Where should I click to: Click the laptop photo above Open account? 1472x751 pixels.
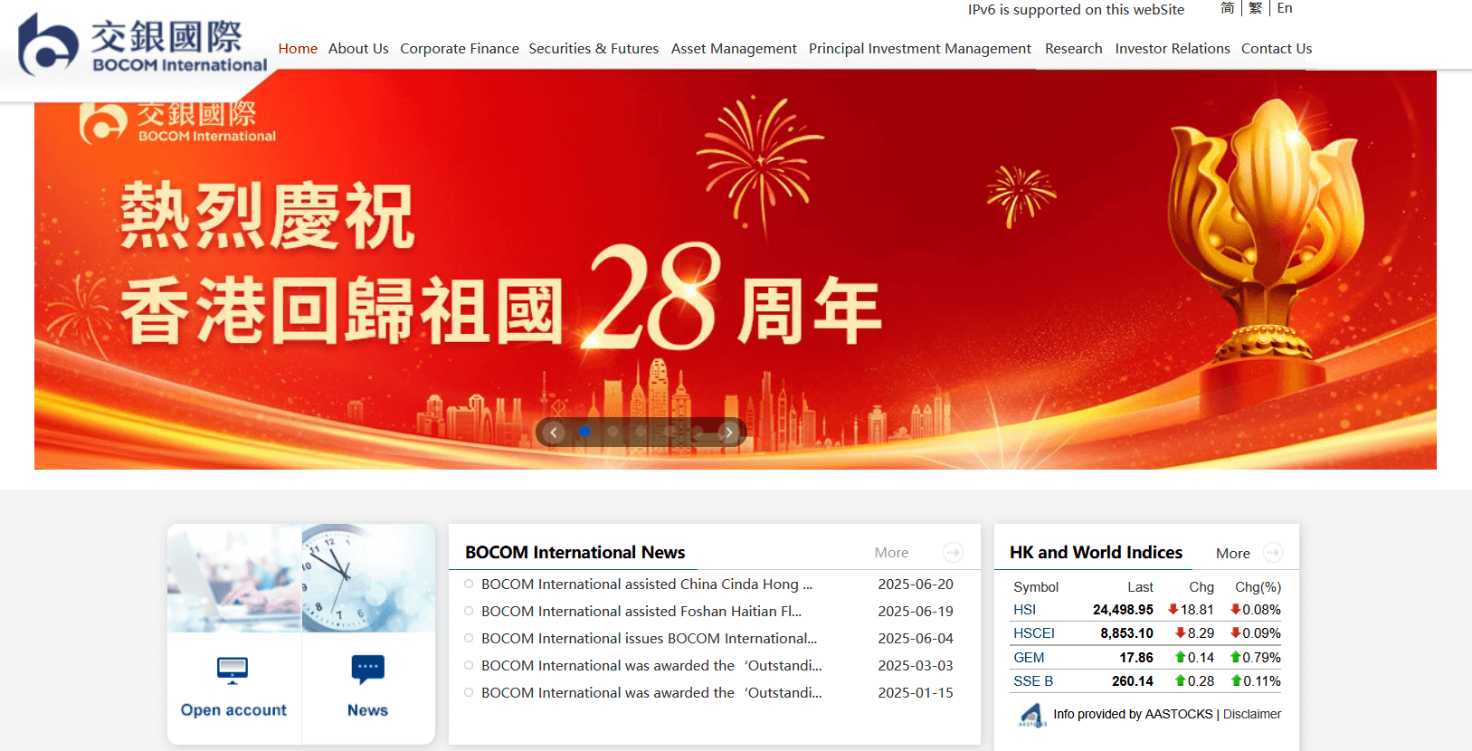click(234, 578)
